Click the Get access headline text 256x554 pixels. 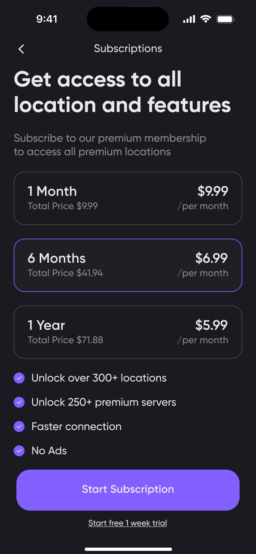pyautogui.click(x=122, y=92)
